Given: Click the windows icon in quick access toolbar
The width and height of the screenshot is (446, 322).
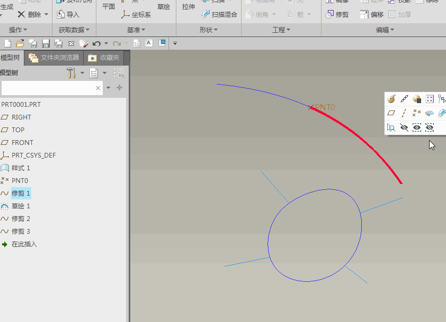Looking at the screenshot, I should click(x=162, y=43).
